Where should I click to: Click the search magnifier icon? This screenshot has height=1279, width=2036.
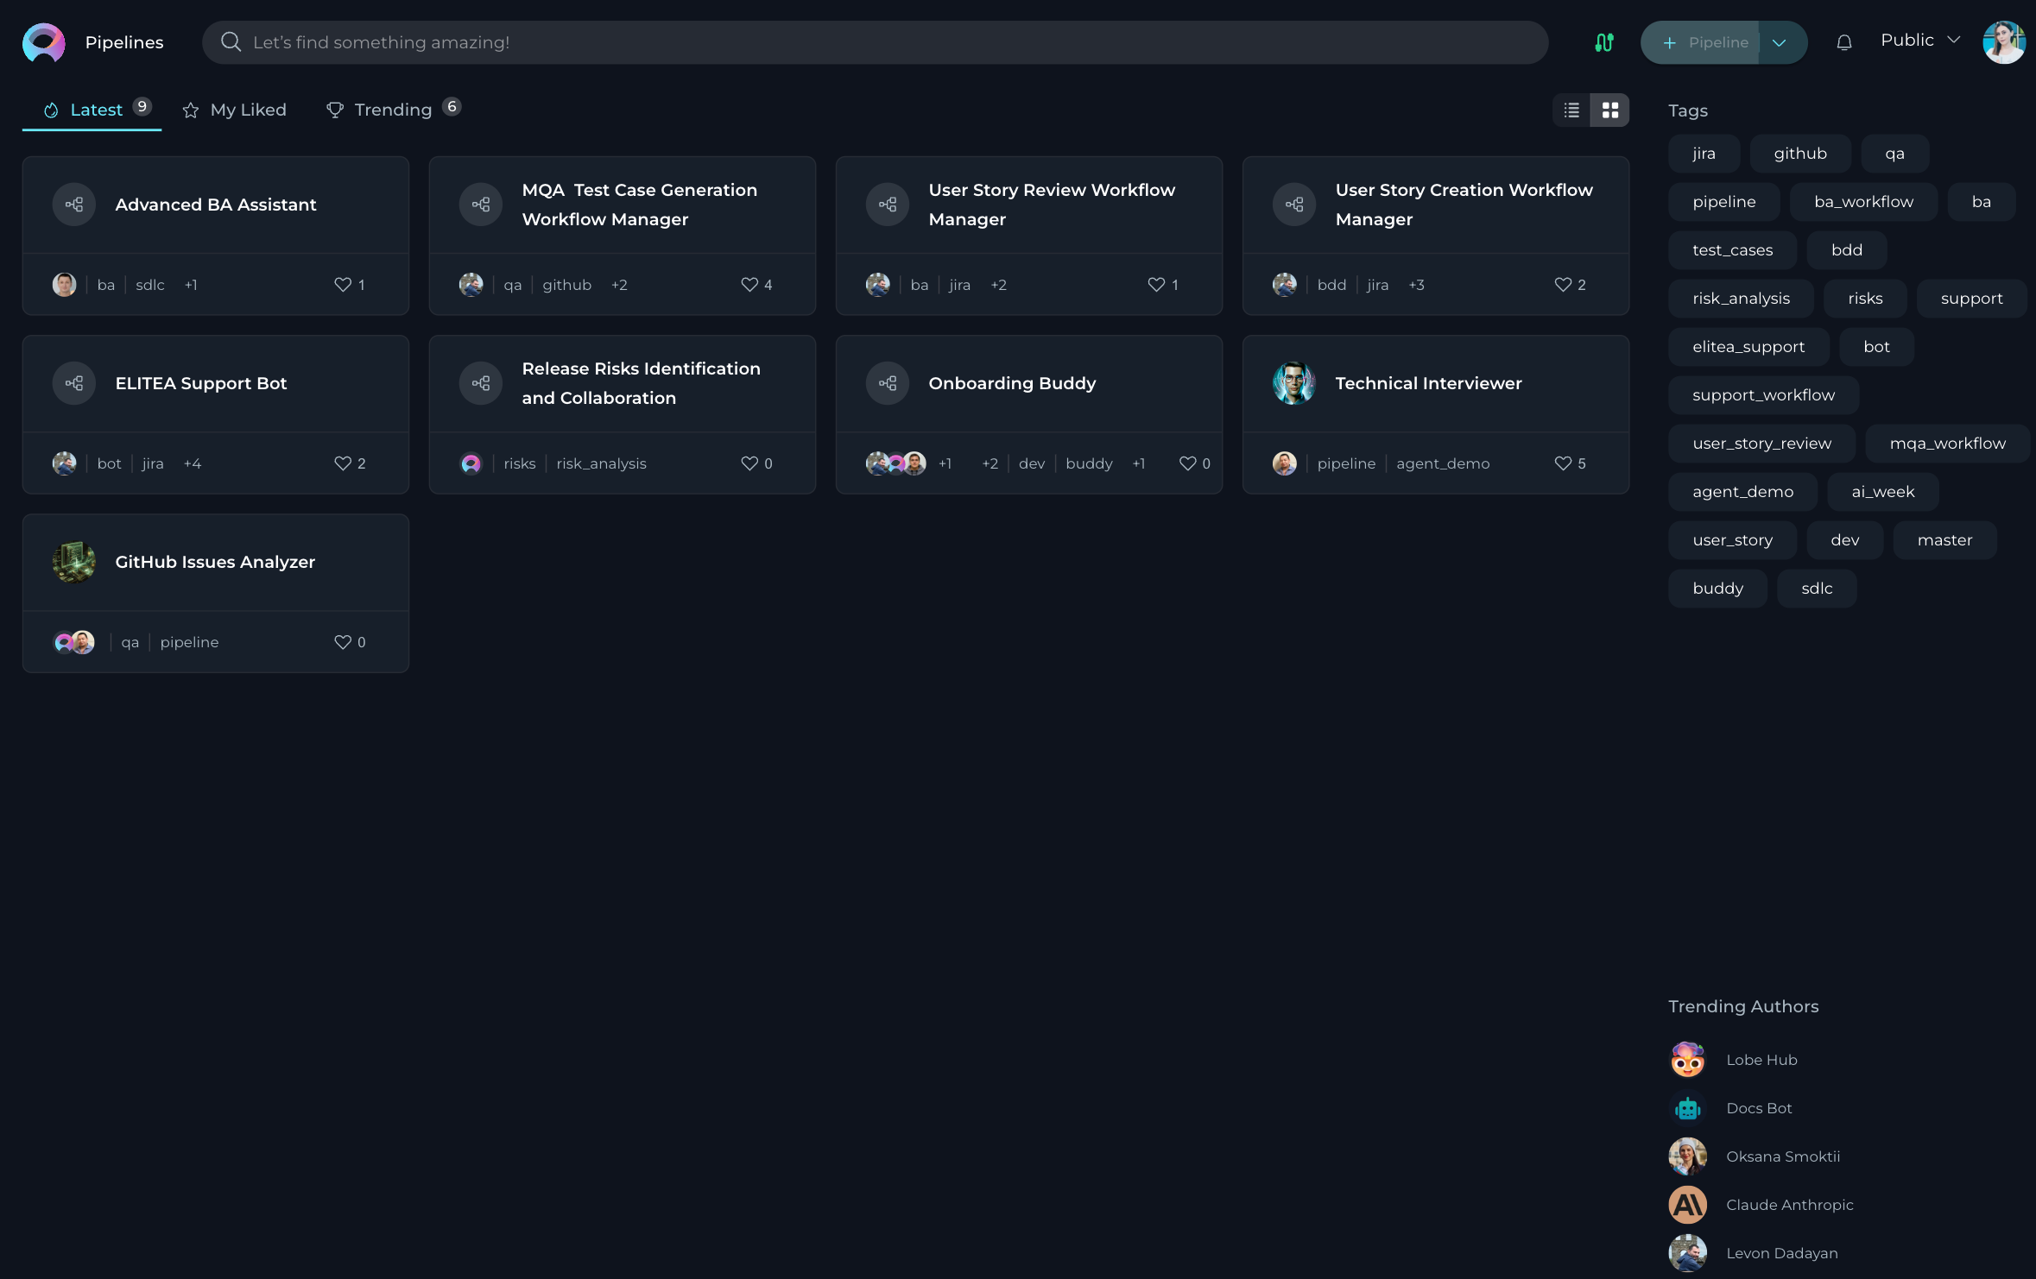(x=231, y=42)
